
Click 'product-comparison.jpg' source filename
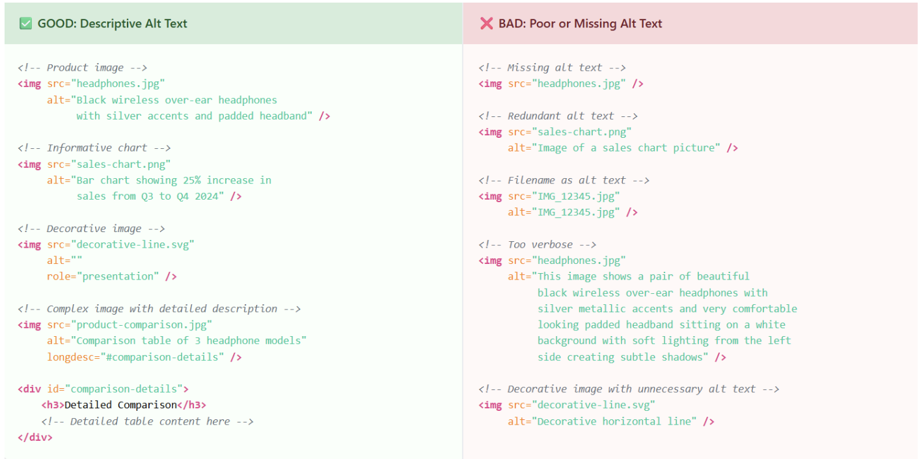tap(144, 325)
